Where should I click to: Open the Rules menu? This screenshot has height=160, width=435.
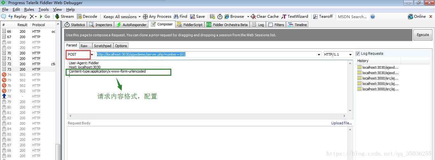tap(29, 10)
